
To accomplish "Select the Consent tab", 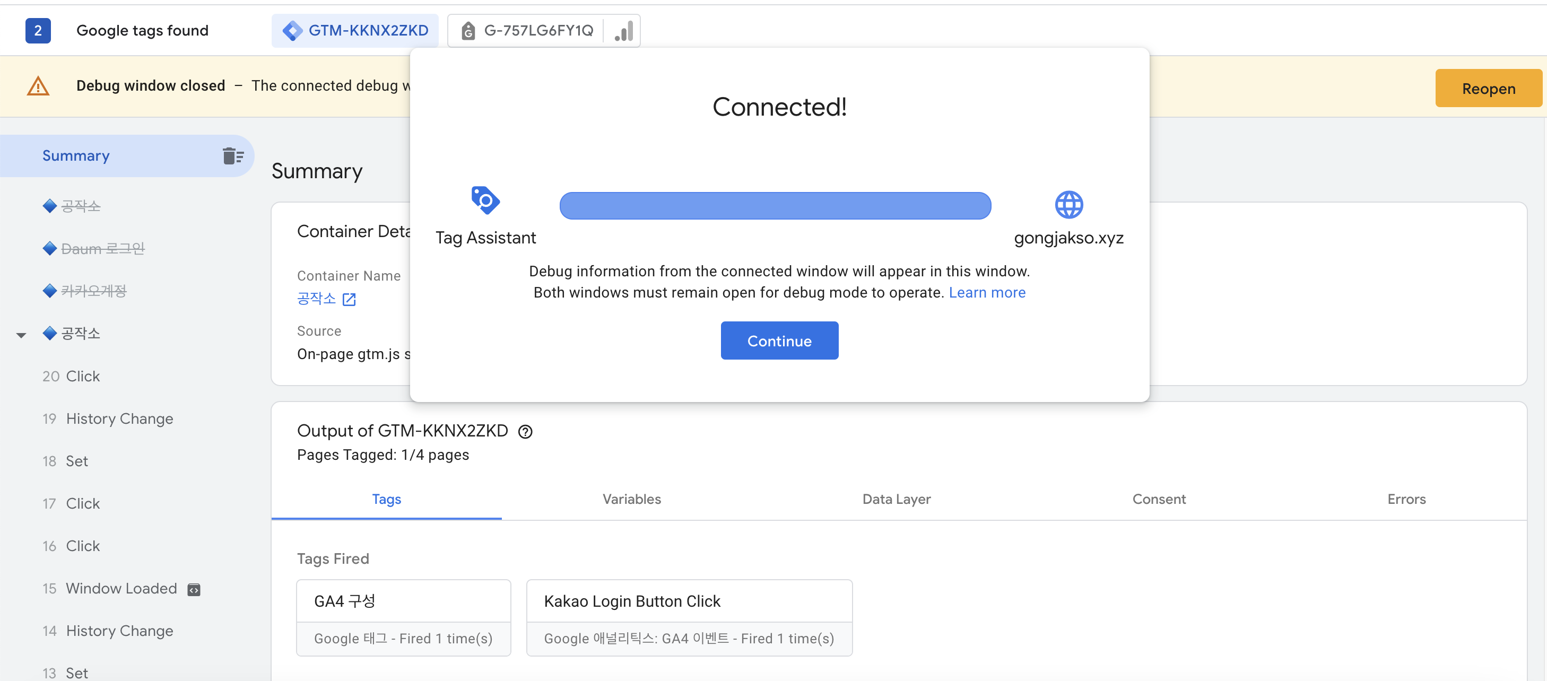I will pos(1159,499).
